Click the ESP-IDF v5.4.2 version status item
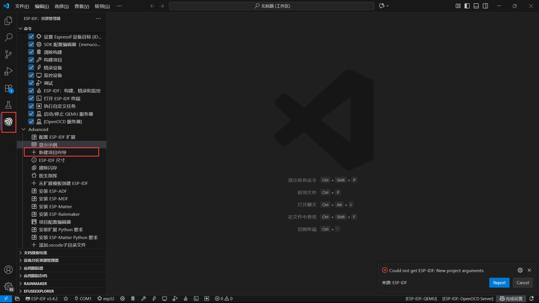The image size is (539, 303). tap(42, 299)
